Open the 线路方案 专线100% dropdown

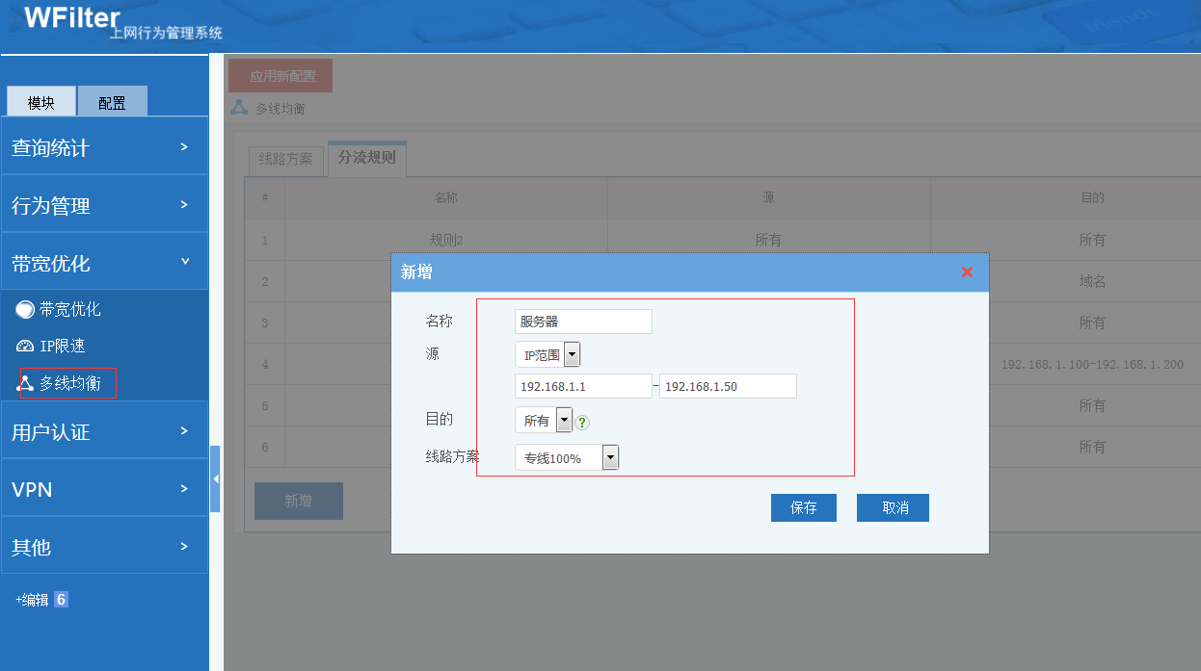609,458
